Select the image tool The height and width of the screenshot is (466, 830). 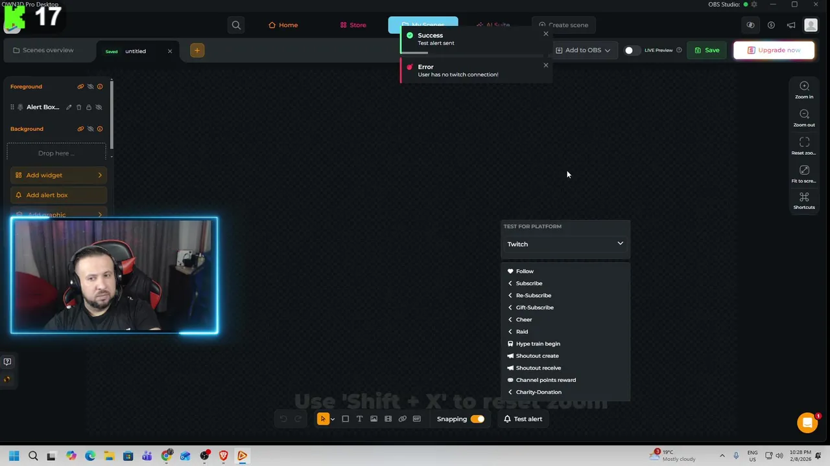pos(374,419)
